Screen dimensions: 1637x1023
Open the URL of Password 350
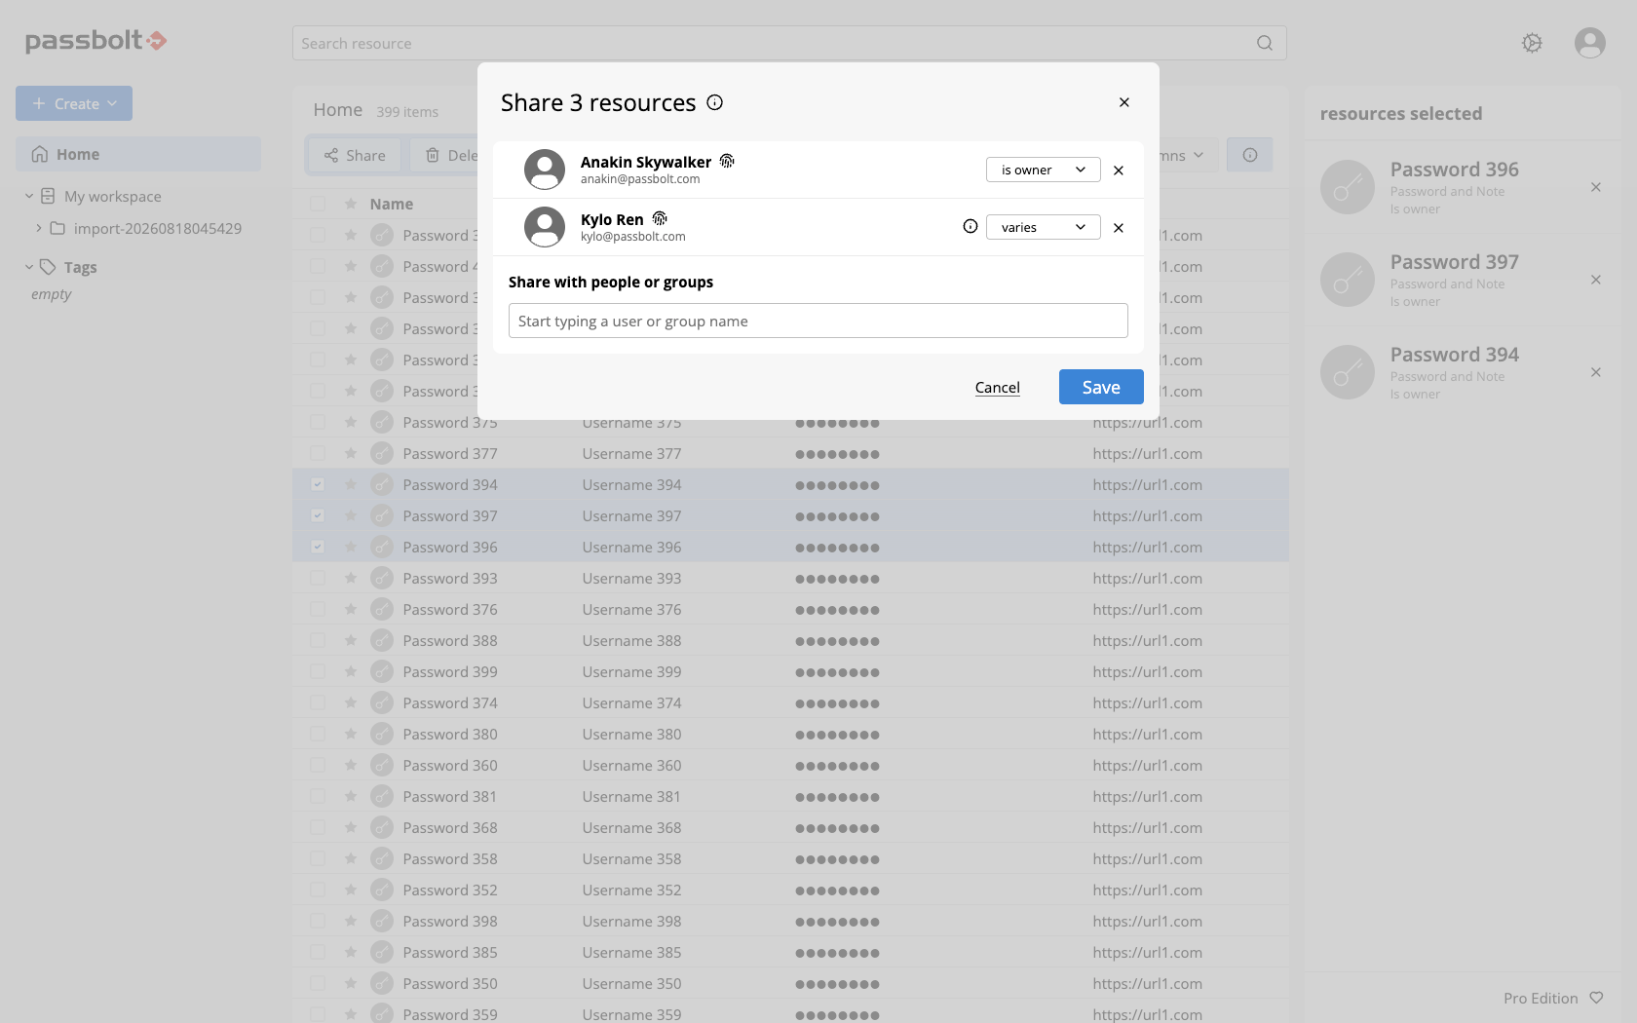tap(1147, 983)
